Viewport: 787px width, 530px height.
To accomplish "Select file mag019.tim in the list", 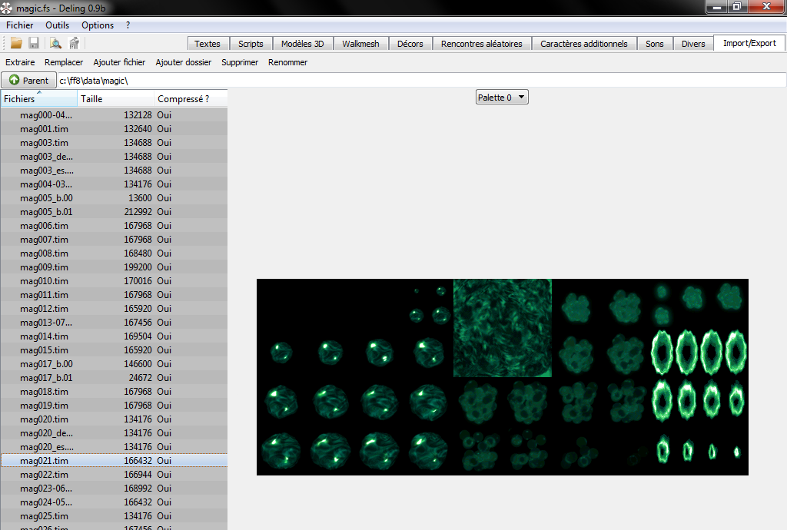I will [x=114, y=405].
